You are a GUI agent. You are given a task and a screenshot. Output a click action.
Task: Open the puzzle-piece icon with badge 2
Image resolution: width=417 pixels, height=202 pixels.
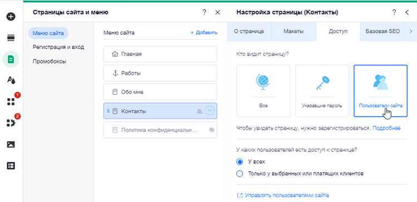click(x=11, y=122)
